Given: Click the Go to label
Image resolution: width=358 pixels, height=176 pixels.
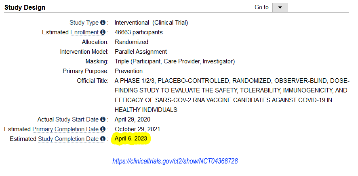Looking at the screenshot, I should pyautogui.click(x=261, y=7).
